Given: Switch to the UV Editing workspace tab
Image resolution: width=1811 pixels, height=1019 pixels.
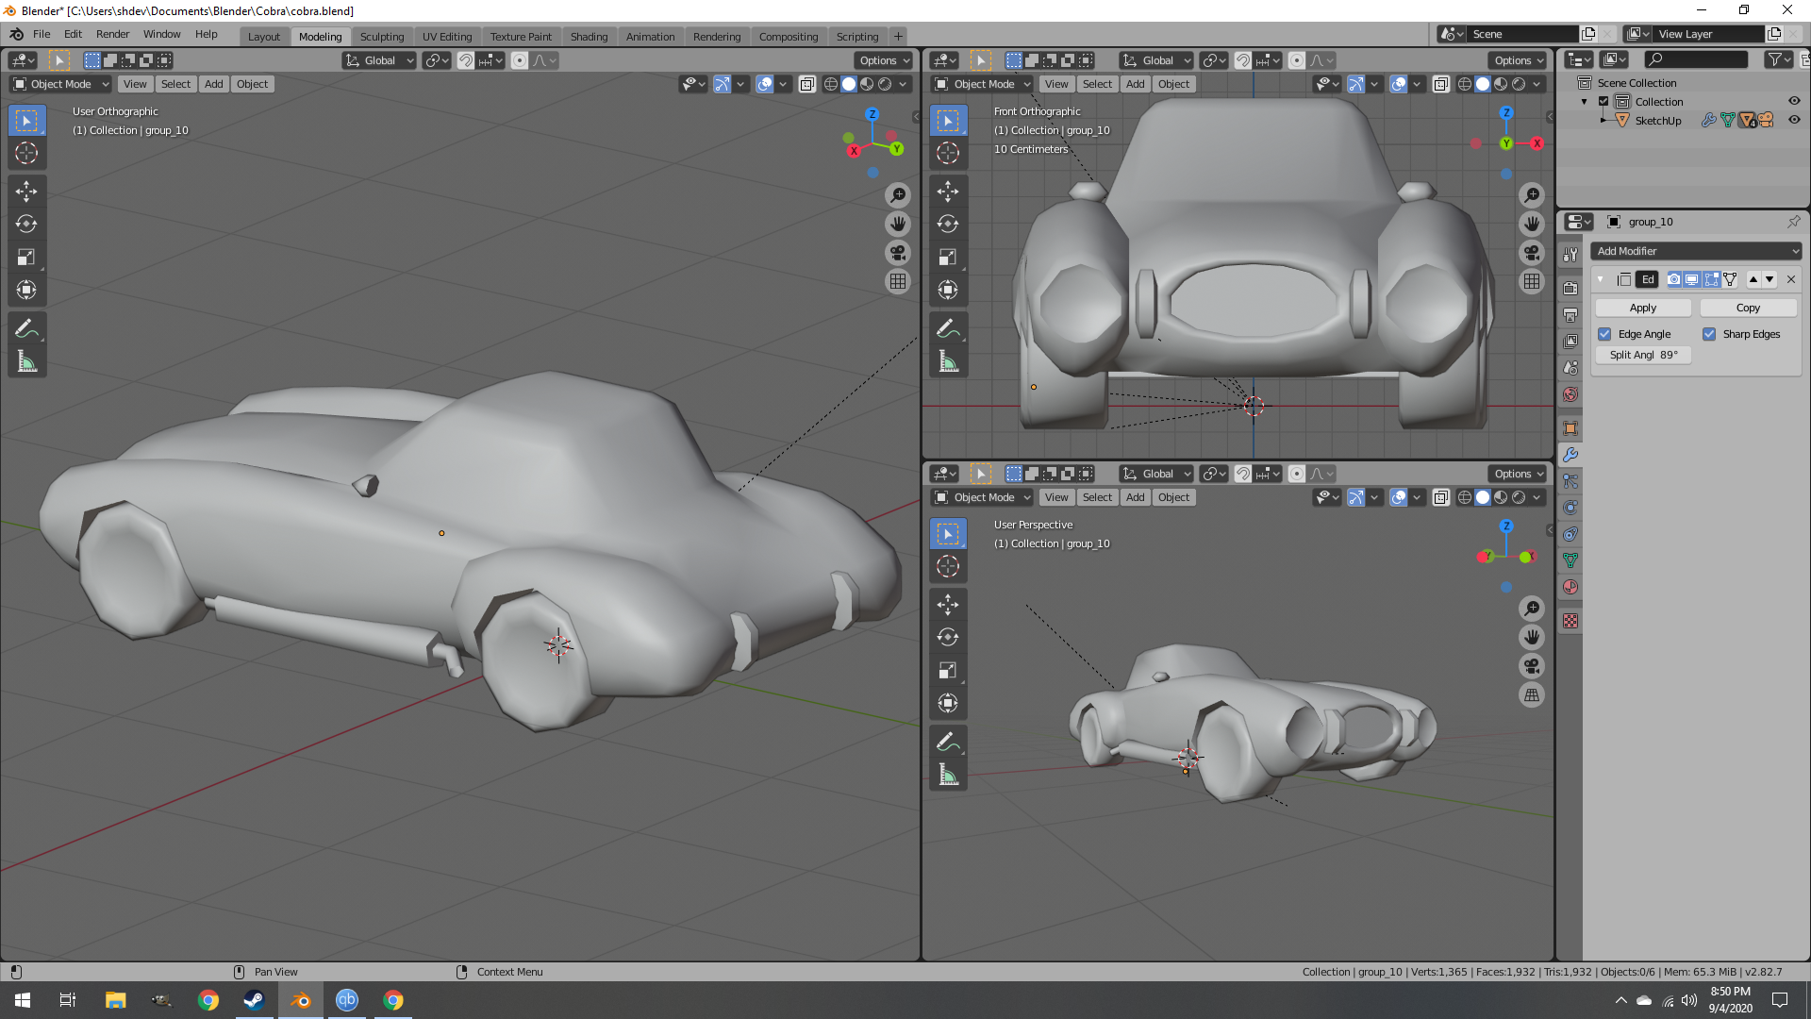Looking at the screenshot, I should 447,37.
